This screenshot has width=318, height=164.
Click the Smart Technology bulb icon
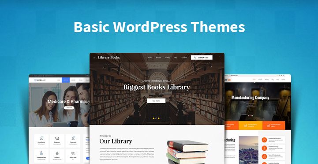[264, 148]
